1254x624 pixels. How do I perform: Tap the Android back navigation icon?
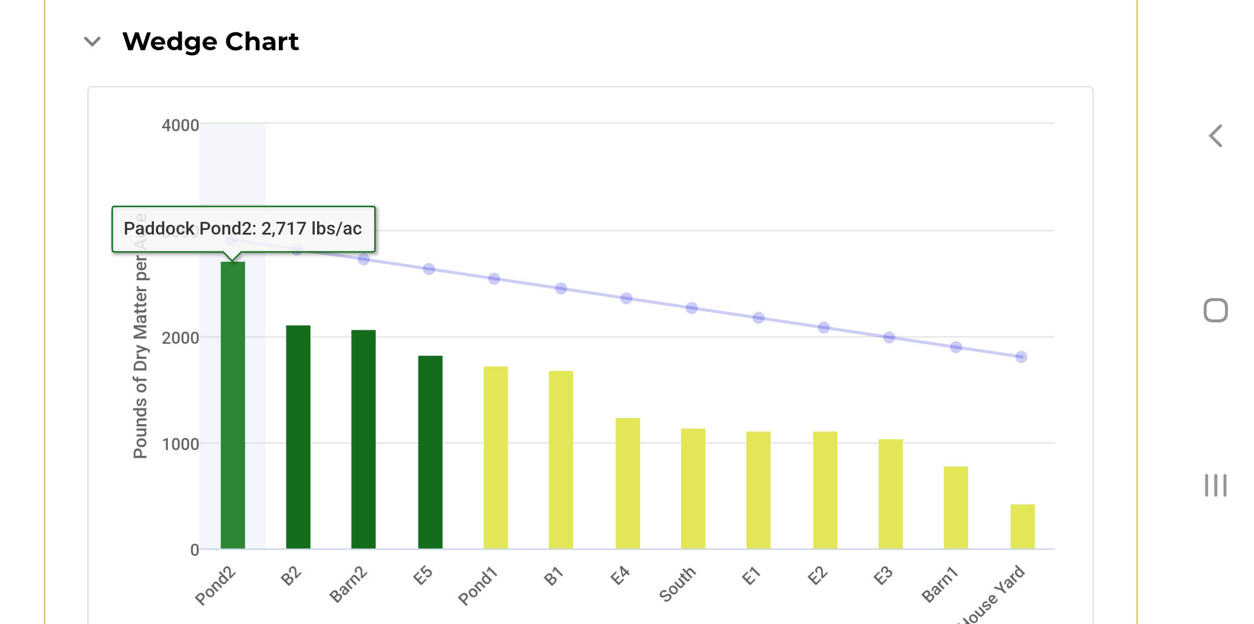[x=1215, y=136]
